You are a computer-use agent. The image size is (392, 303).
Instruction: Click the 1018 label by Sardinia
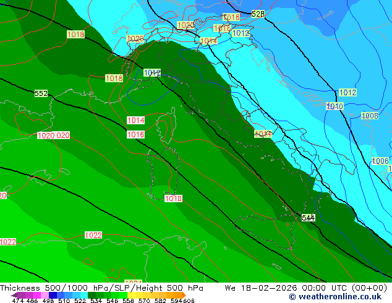coord(173,198)
